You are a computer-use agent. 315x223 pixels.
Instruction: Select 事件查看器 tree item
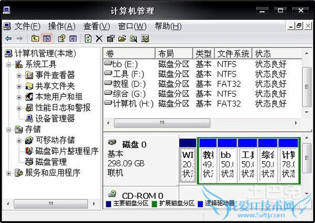coord(55,75)
